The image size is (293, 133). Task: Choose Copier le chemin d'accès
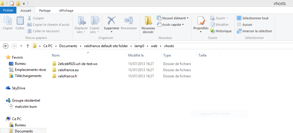tap(49, 25)
